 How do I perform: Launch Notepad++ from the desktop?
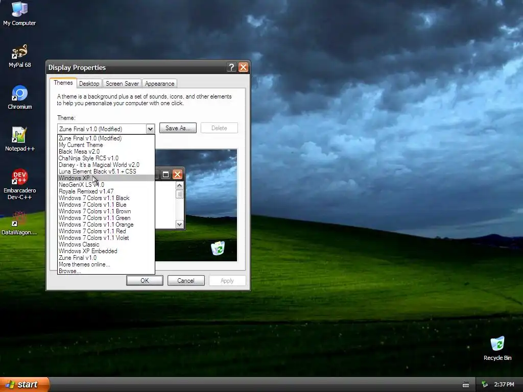(x=20, y=139)
